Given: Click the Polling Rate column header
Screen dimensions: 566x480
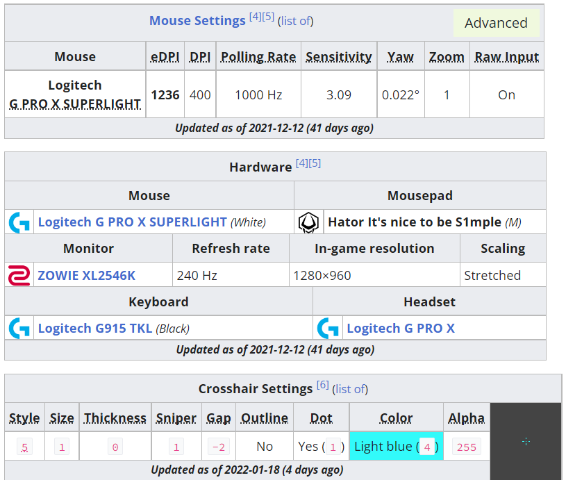Looking at the screenshot, I should click(x=258, y=57).
